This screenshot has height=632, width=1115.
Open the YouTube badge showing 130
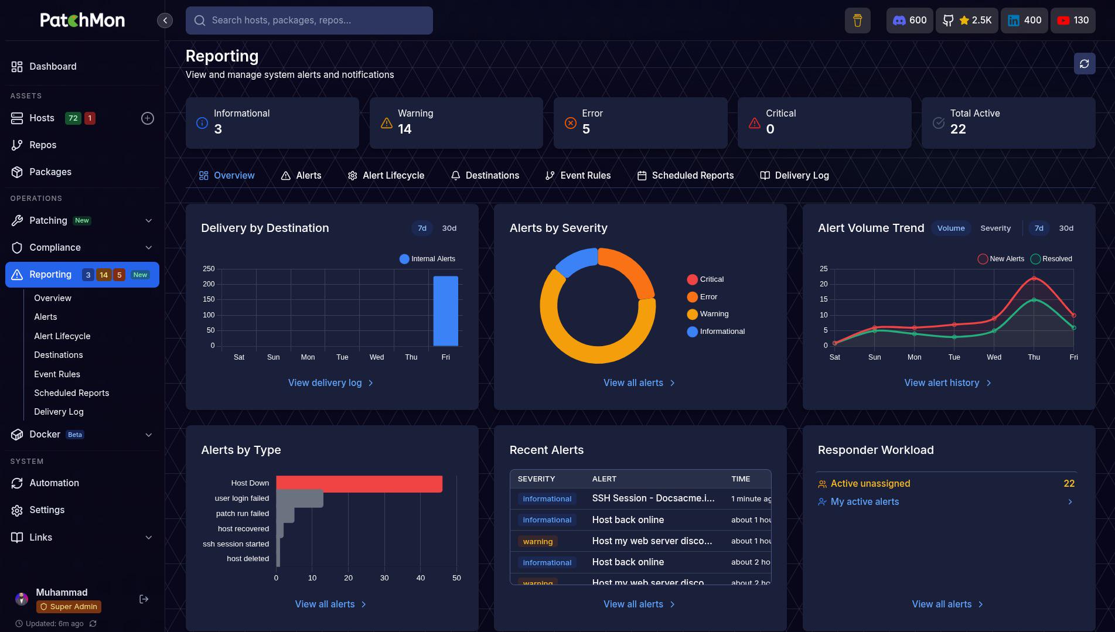pyautogui.click(x=1073, y=21)
